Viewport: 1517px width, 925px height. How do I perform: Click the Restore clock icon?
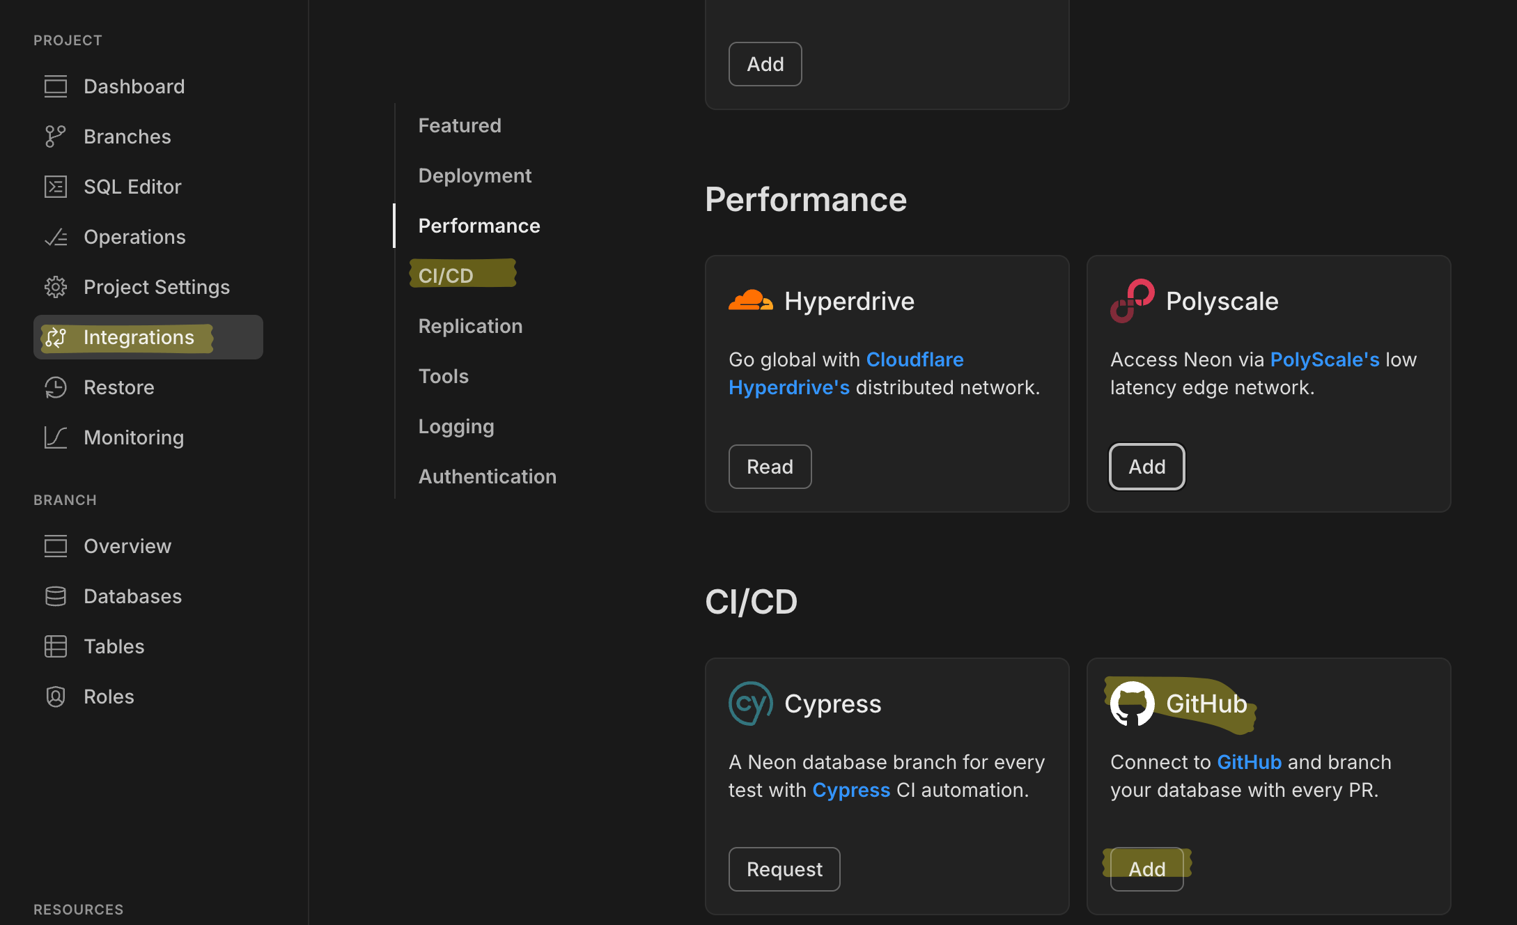56,387
